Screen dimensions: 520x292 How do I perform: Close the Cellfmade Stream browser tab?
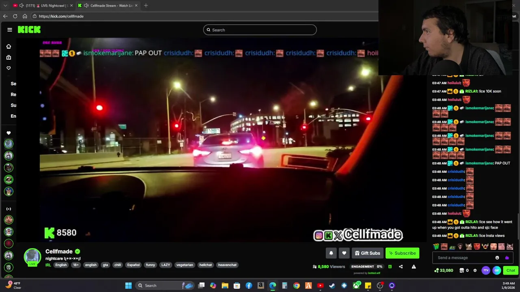click(136, 5)
